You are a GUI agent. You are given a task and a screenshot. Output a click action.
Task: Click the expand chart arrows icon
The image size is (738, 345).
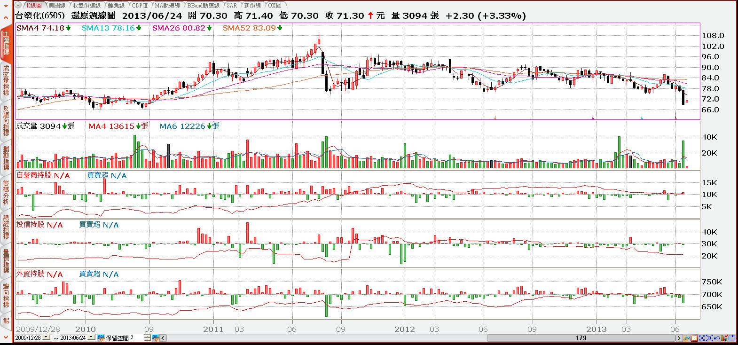click(709, 337)
